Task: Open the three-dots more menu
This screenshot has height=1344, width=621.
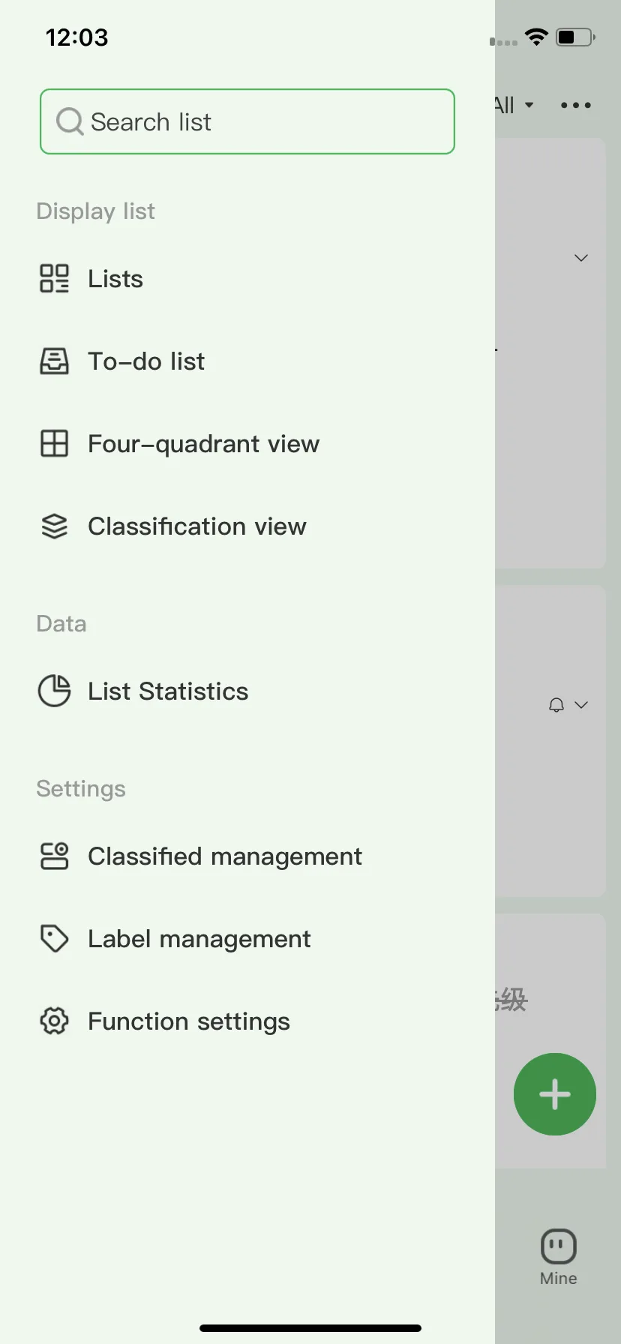Action: click(x=576, y=105)
